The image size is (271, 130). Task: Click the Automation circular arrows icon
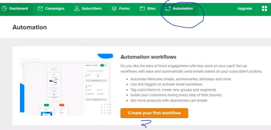[x=168, y=8]
